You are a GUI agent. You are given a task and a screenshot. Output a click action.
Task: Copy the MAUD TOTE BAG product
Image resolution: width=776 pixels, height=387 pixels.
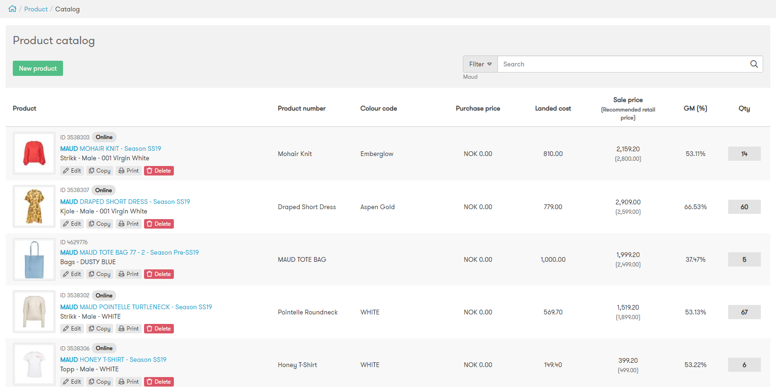[99, 274]
